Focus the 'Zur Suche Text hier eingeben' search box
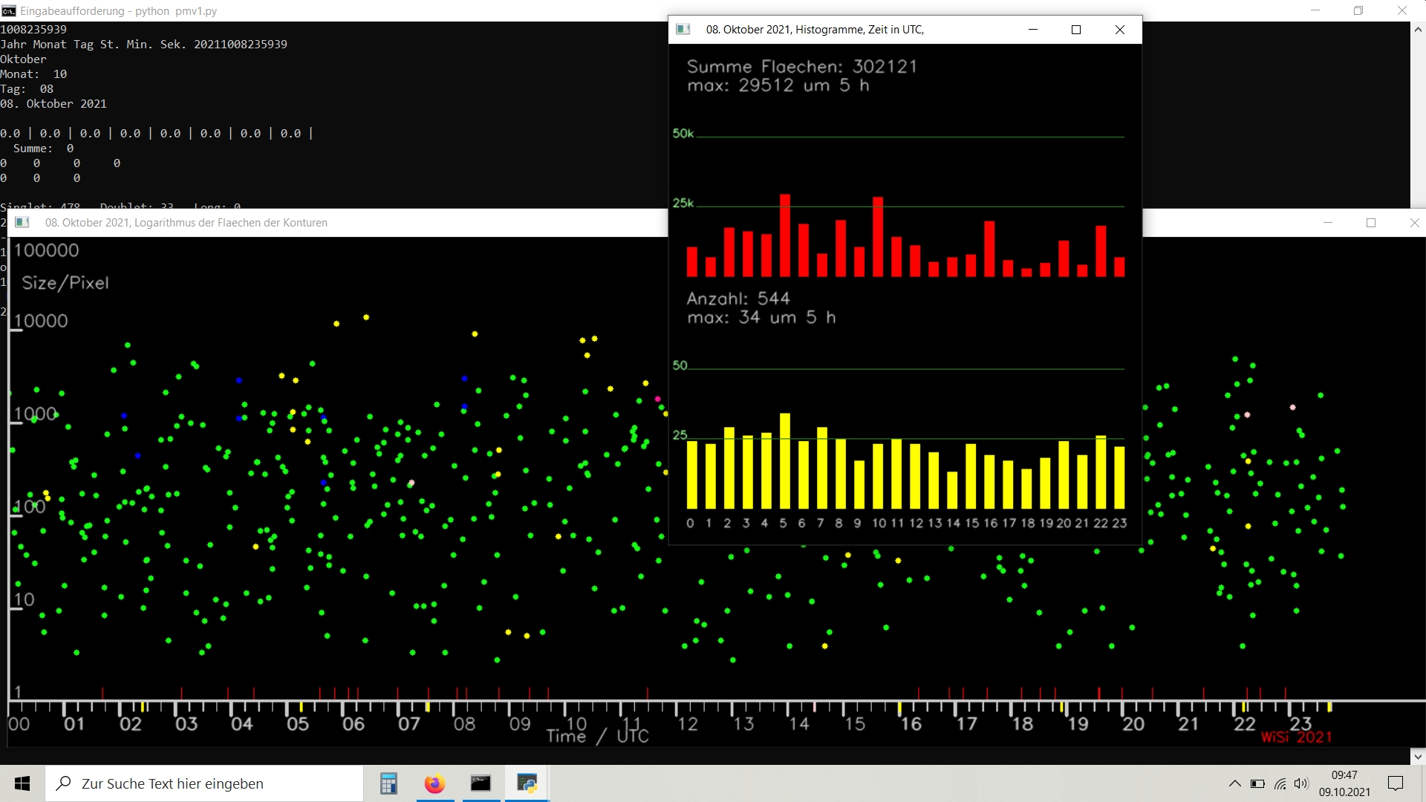 [205, 783]
